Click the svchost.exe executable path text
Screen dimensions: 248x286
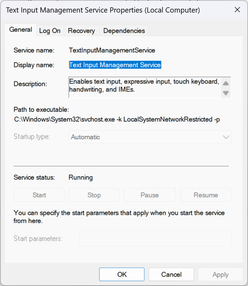click(117, 119)
